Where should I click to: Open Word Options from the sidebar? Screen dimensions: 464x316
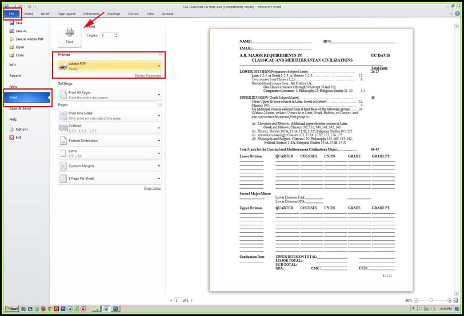pos(21,129)
